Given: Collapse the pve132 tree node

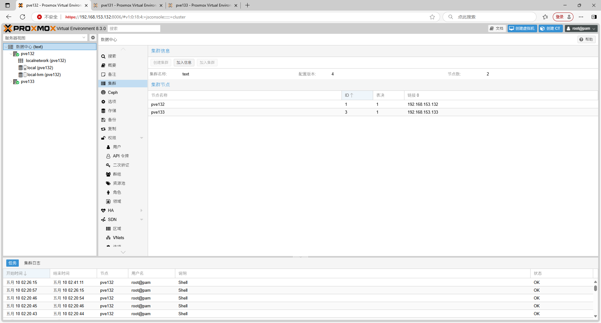Looking at the screenshot, I should [x=11, y=54].
